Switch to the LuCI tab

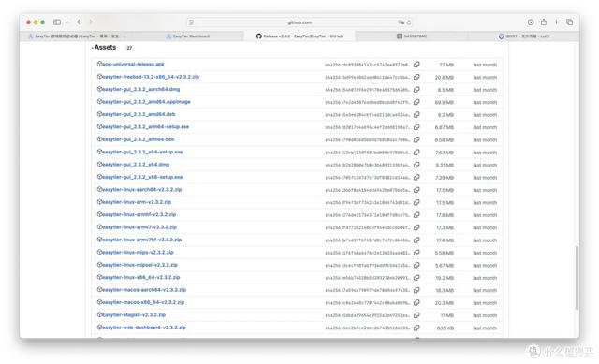(523, 36)
